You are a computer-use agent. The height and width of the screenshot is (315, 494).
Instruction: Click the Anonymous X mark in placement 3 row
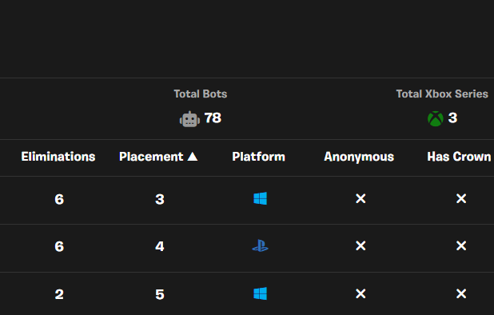click(x=361, y=198)
